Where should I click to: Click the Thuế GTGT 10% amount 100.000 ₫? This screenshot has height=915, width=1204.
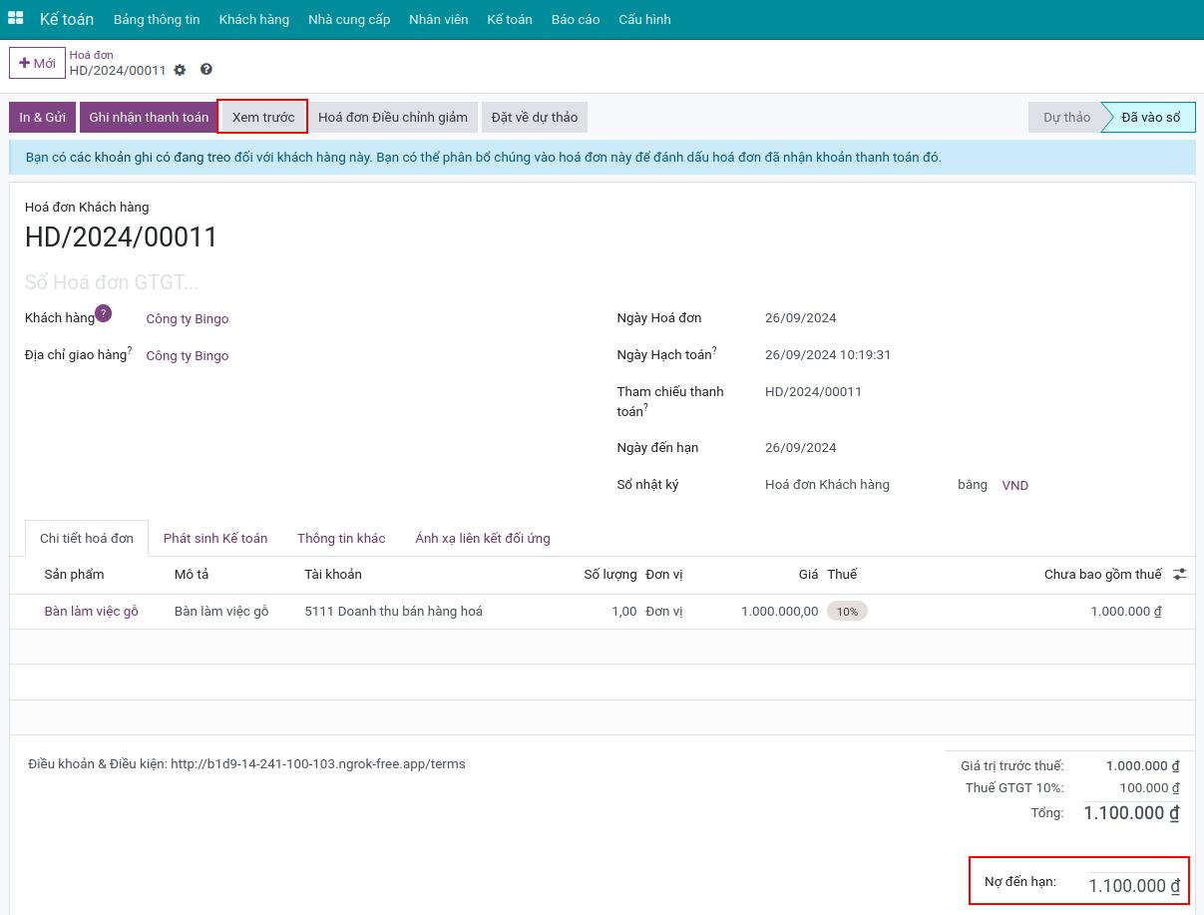coord(1150,788)
